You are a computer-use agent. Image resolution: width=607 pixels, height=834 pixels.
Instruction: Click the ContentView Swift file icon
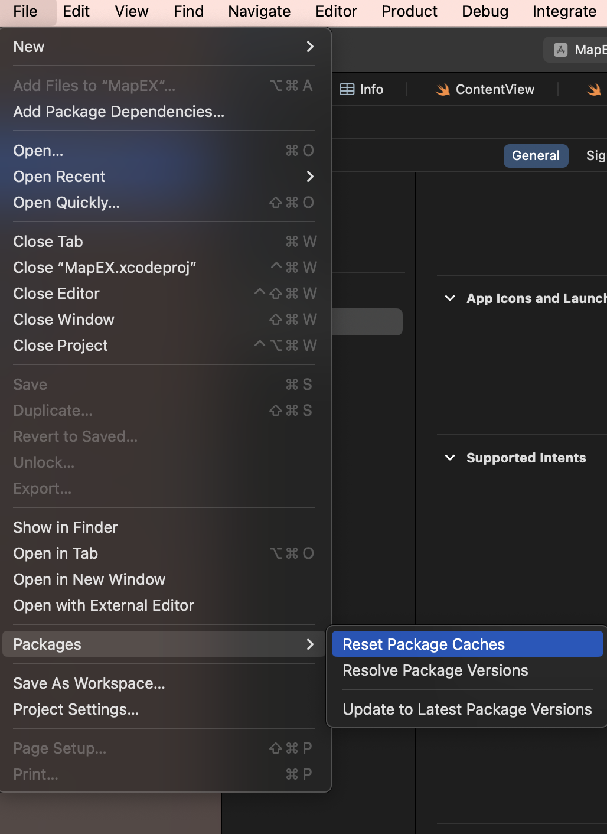pyautogui.click(x=443, y=89)
